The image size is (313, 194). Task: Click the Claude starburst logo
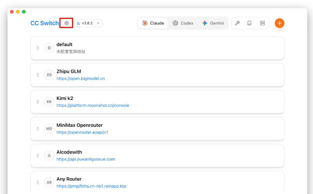tap(145, 23)
